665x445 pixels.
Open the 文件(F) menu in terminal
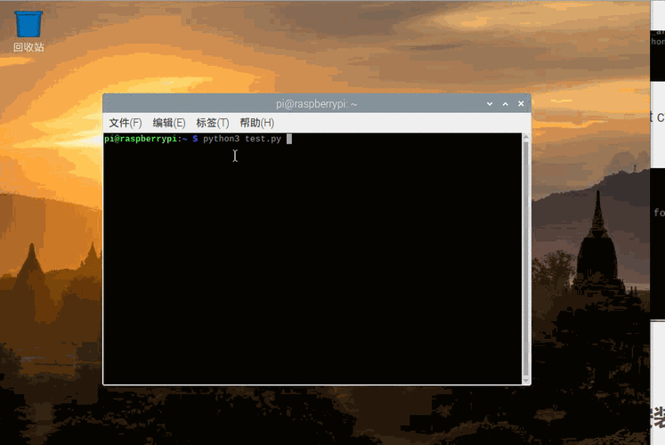pyautogui.click(x=126, y=123)
